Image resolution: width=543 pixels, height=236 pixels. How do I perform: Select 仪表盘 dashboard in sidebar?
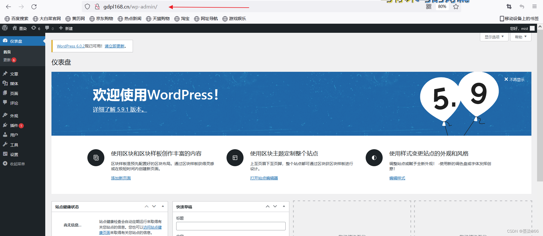[23, 41]
